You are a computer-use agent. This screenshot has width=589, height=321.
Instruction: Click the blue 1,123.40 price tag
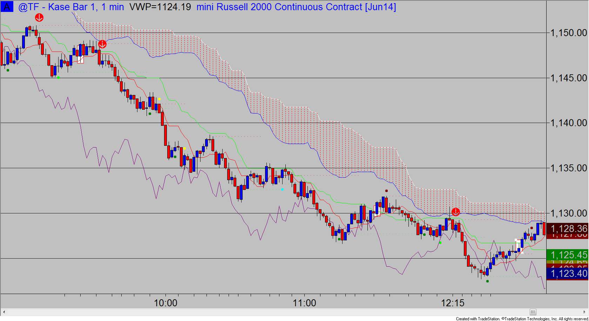click(x=568, y=273)
